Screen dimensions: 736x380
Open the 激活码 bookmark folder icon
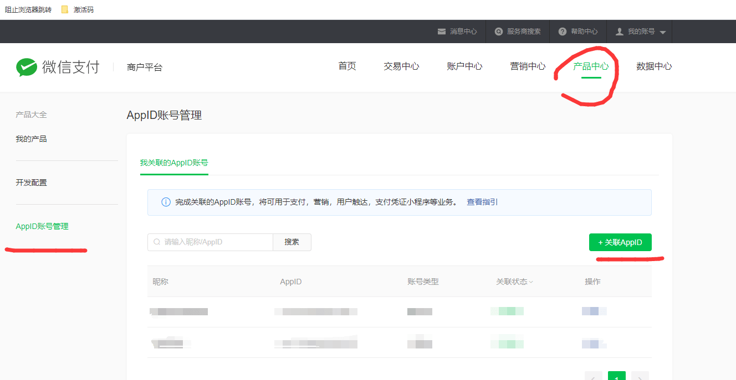(65, 9)
